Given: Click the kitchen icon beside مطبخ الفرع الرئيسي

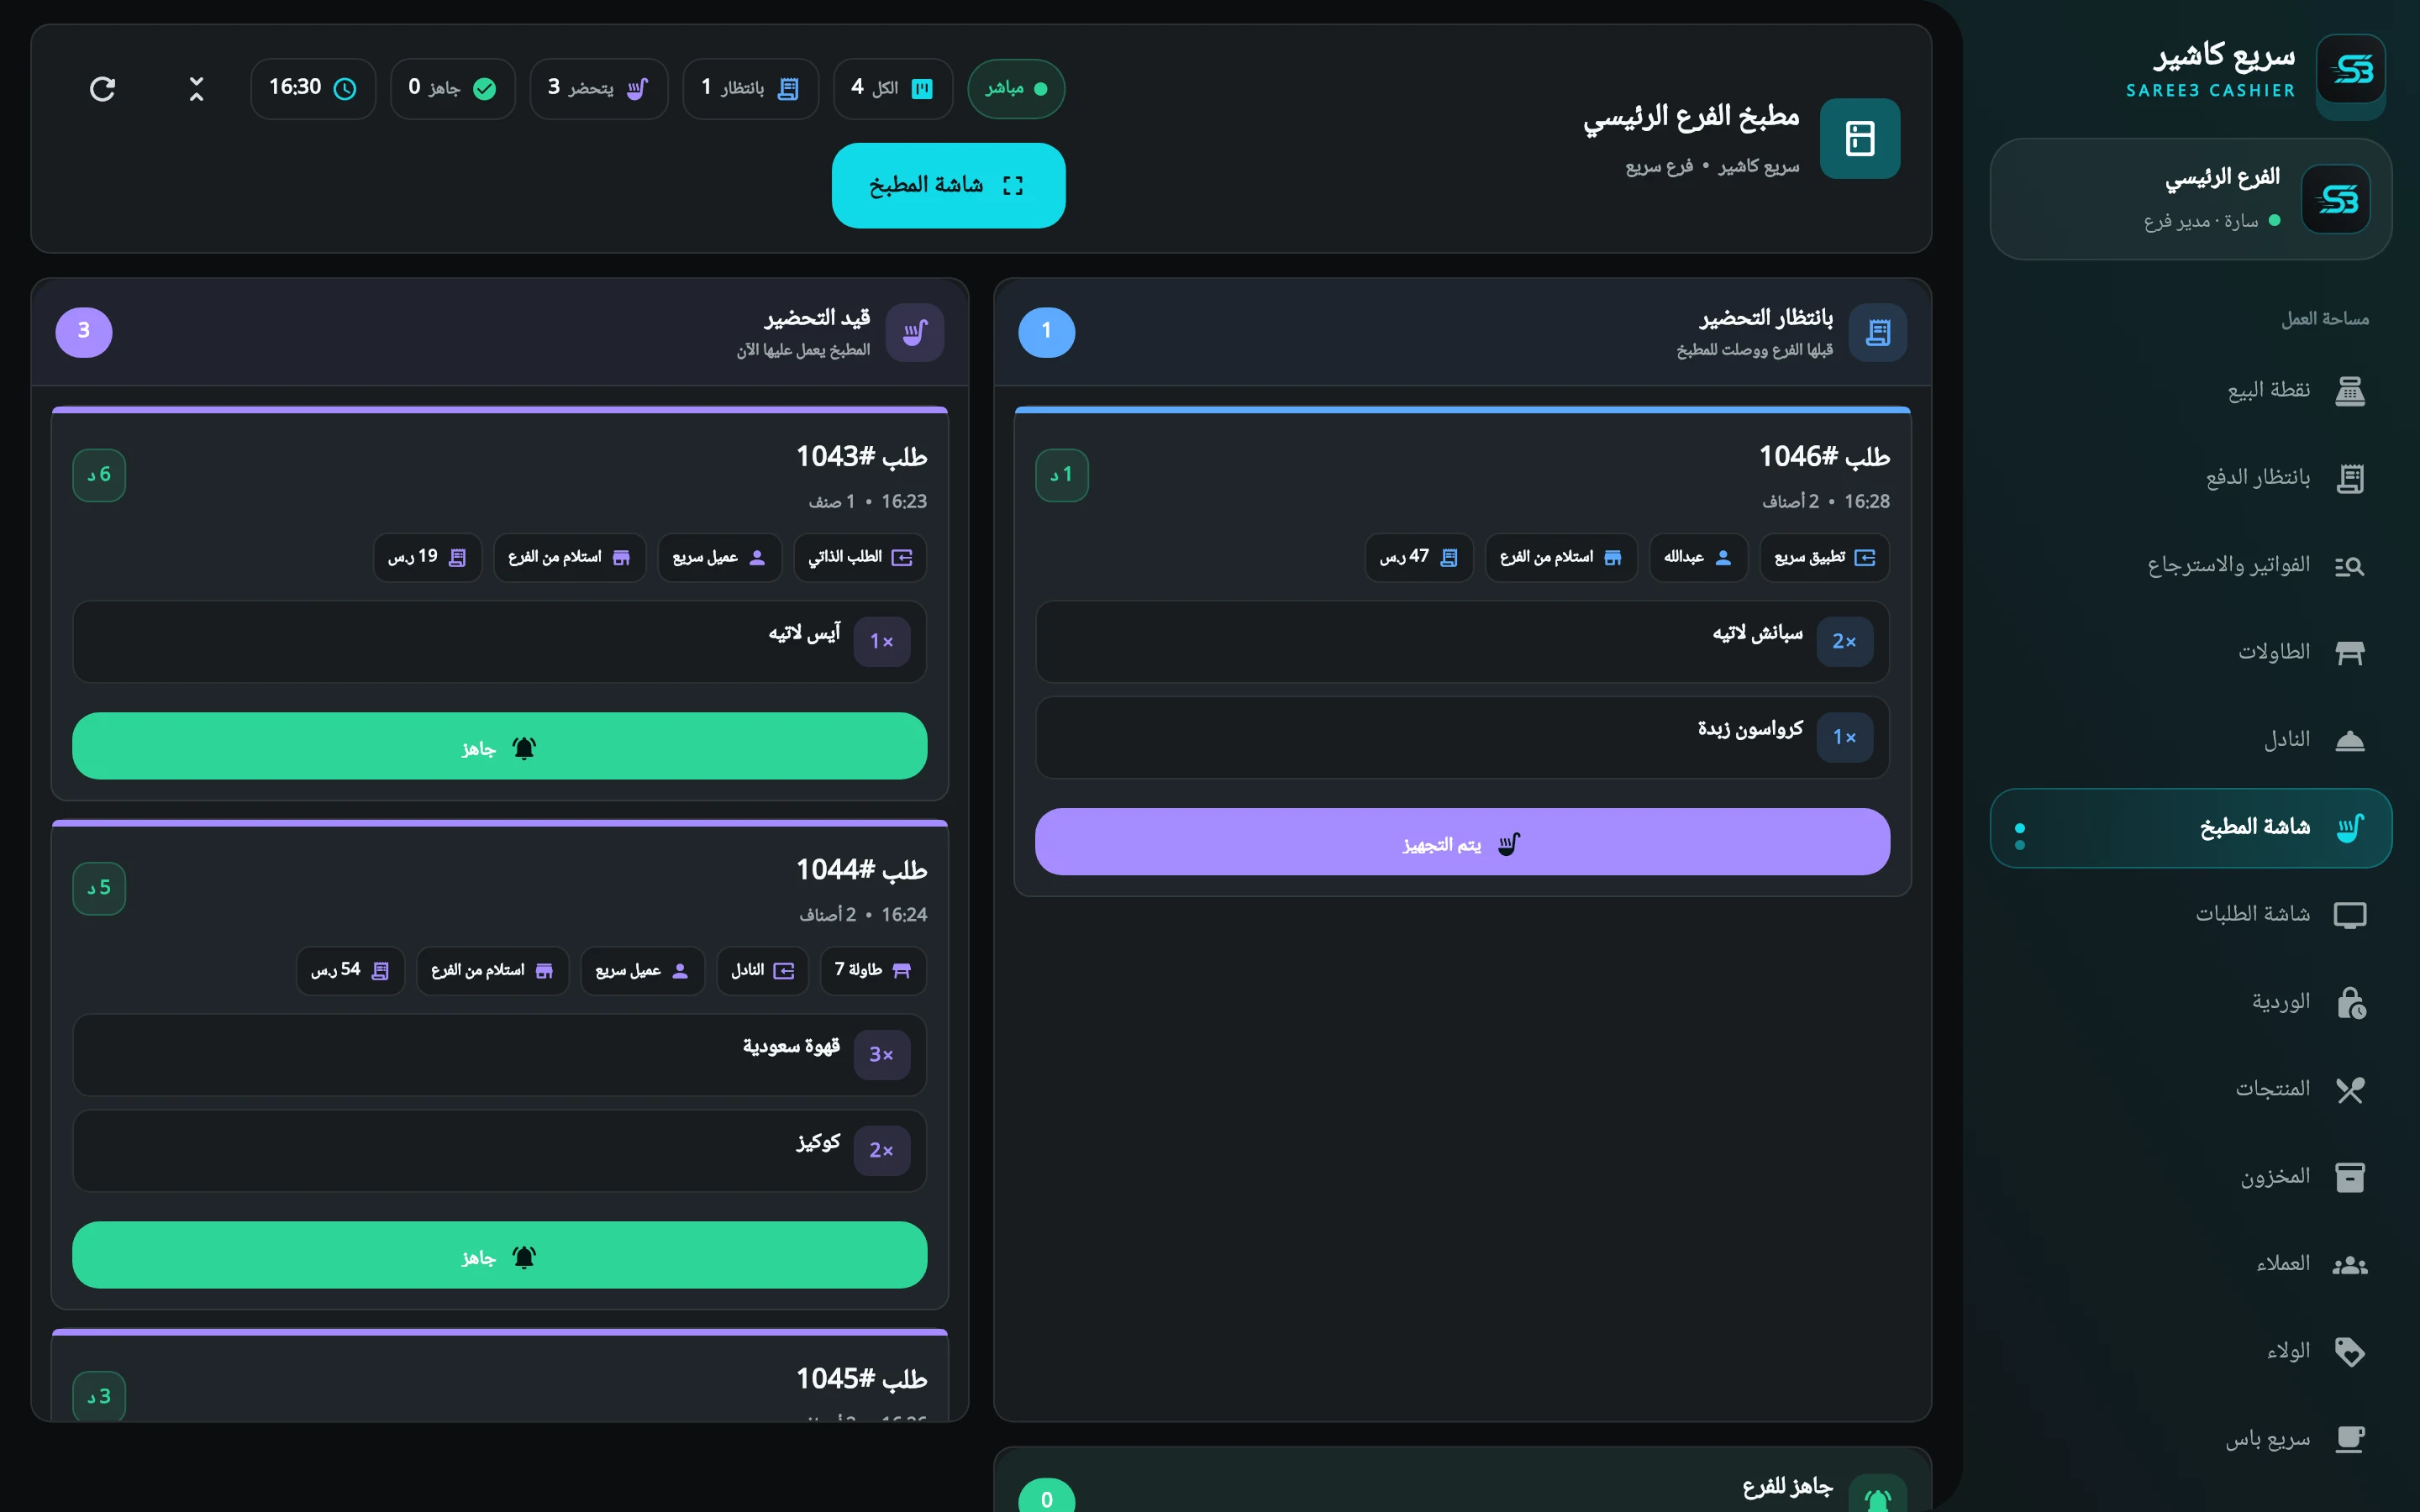Looking at the screenshot, I should point(1859,138).
